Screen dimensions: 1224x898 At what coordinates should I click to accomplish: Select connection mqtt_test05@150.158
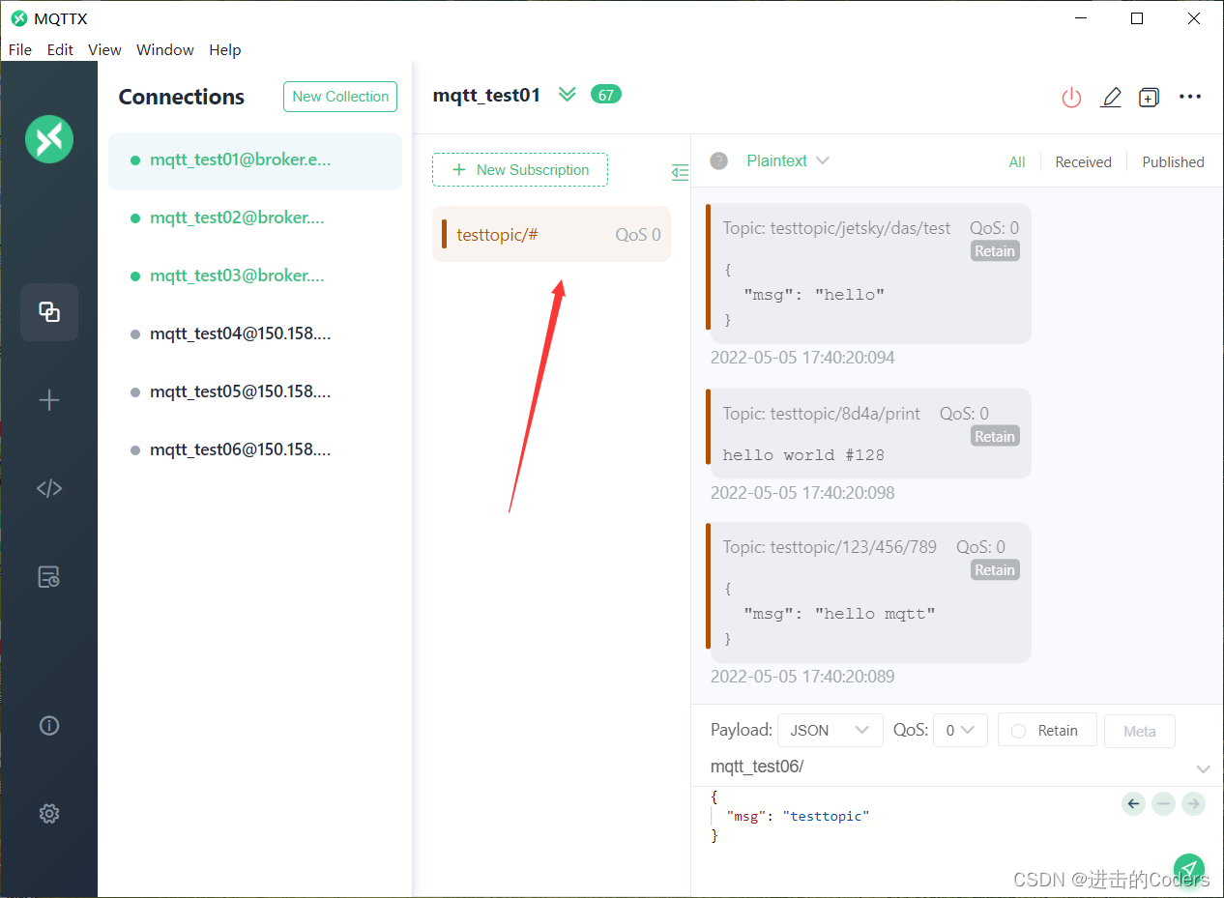point(255,392)
